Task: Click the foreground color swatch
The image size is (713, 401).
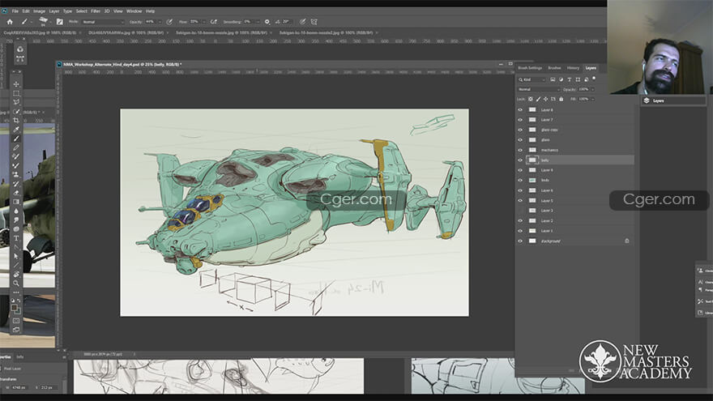Action: point(15,308)
